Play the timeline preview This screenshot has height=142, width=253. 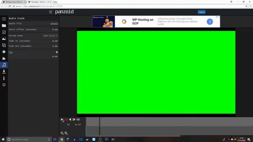coord(62,120)
